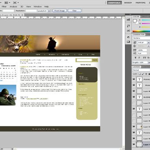This screenshot has height=150, width=150.
Task: Lock layer position with move icon
Action: click(146, 74)
